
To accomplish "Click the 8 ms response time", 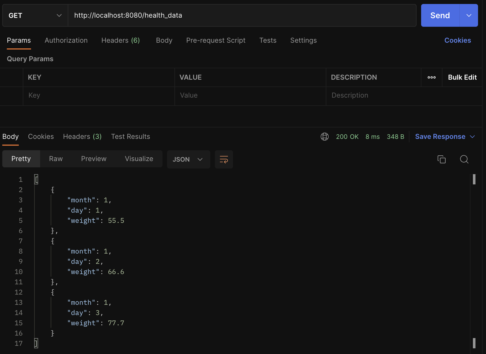I will click(372, 137).
